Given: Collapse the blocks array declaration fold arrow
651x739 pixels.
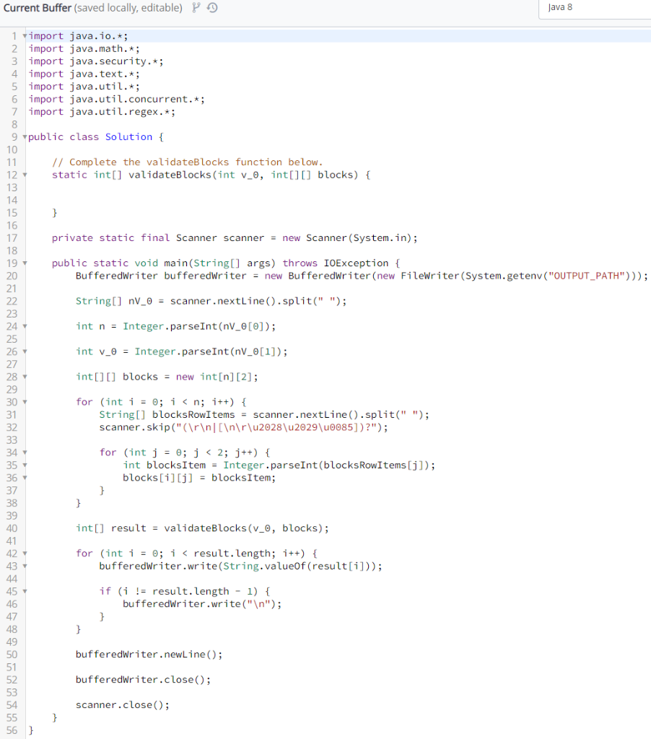Looking at the screenshot, I should click(x=24, y=376).
